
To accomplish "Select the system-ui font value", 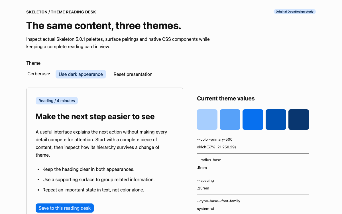I will pos(205,209).
